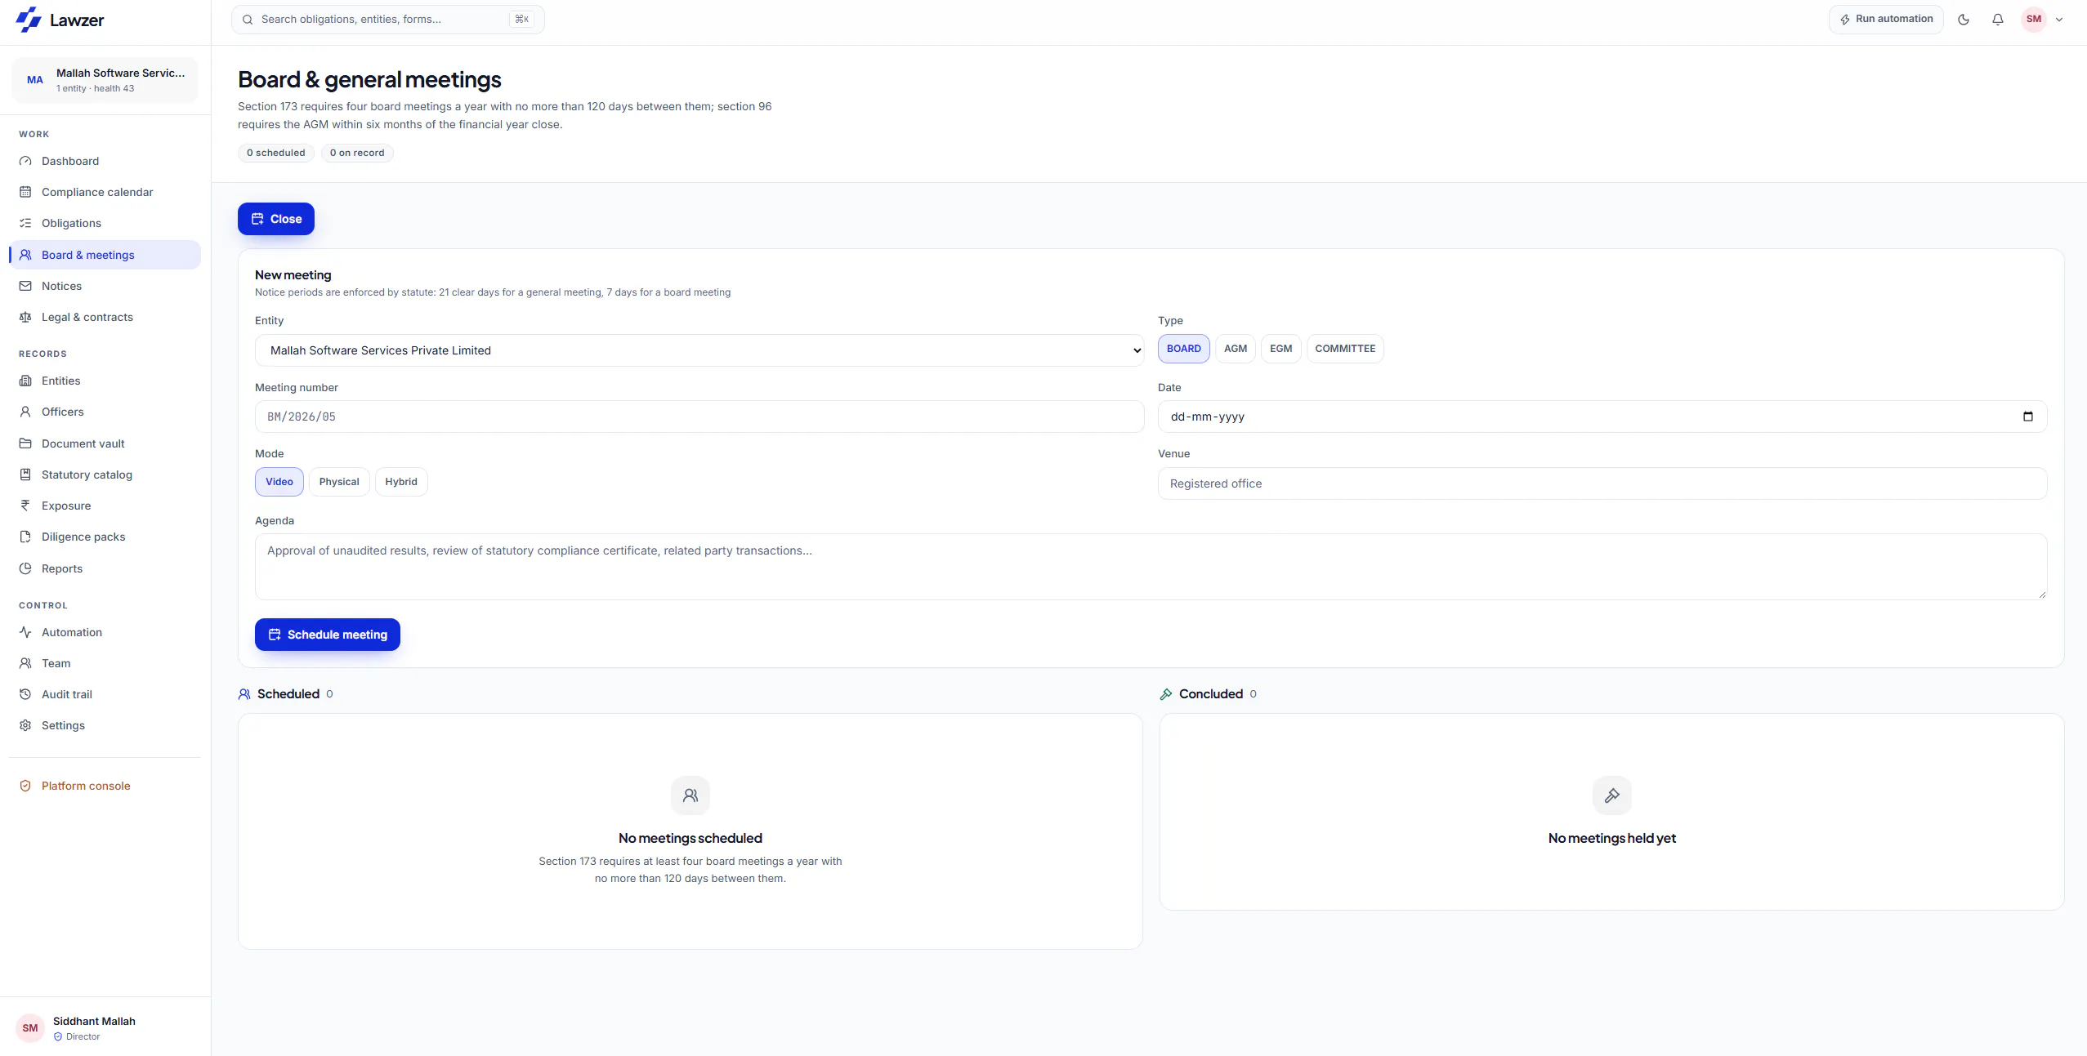Open Statutory catalog in sidebar
2087x1056 pixels.
105,475
